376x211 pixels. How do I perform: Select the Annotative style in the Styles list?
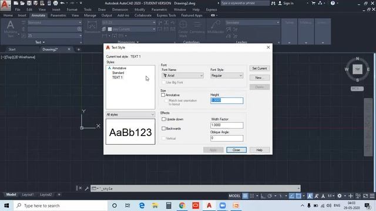tap(119, 68)
